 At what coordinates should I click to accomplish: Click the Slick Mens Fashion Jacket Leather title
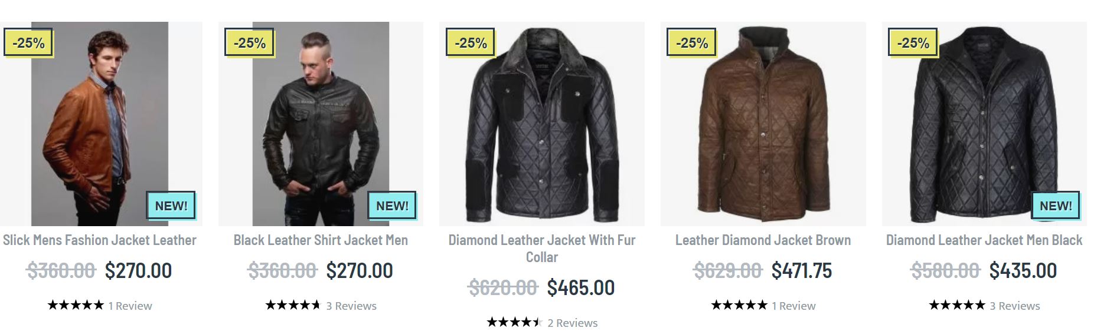coord(100,240)
